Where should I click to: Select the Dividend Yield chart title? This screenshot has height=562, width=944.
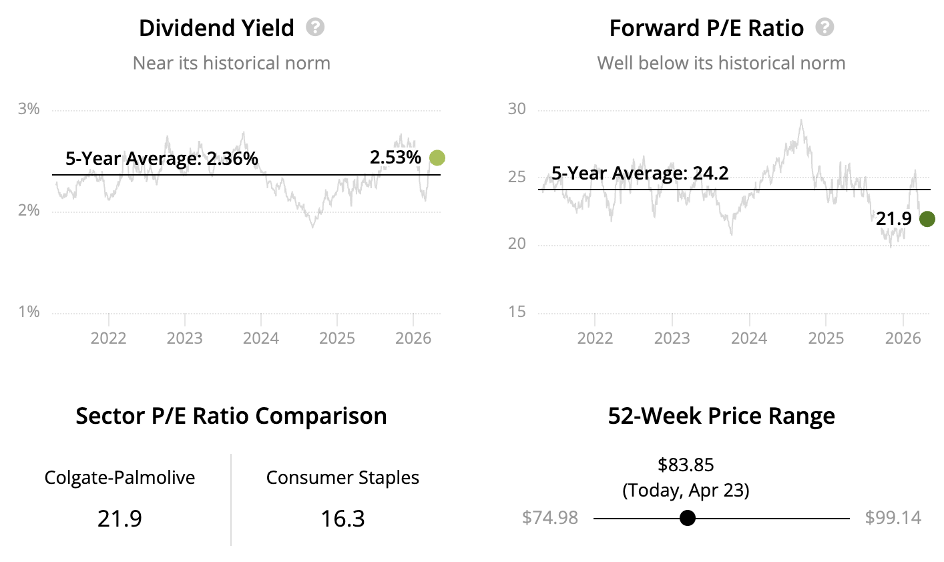tap(216, 28)
